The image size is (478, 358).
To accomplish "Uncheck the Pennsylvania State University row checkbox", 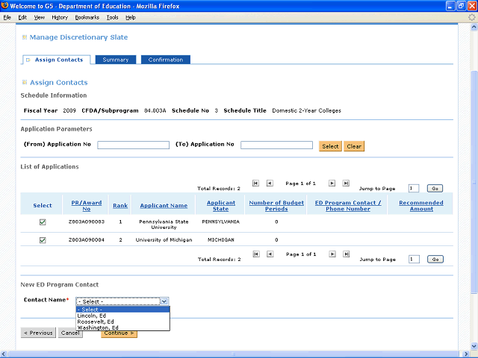I will click(43, 222).
